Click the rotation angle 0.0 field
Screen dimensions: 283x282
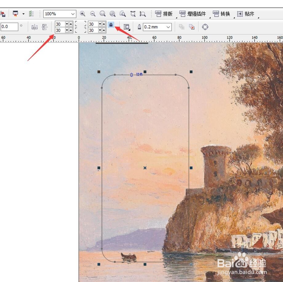(9, 27)
